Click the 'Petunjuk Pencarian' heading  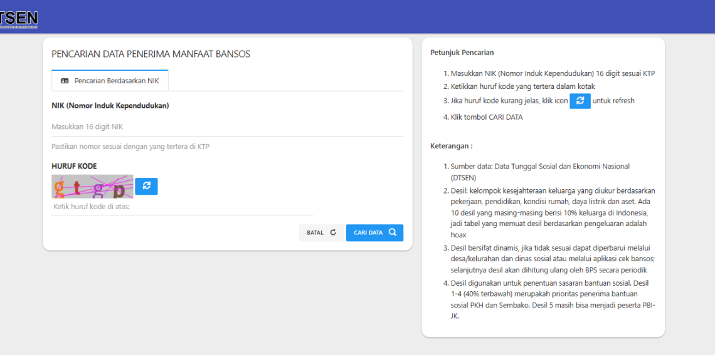[x=462, y=53]
